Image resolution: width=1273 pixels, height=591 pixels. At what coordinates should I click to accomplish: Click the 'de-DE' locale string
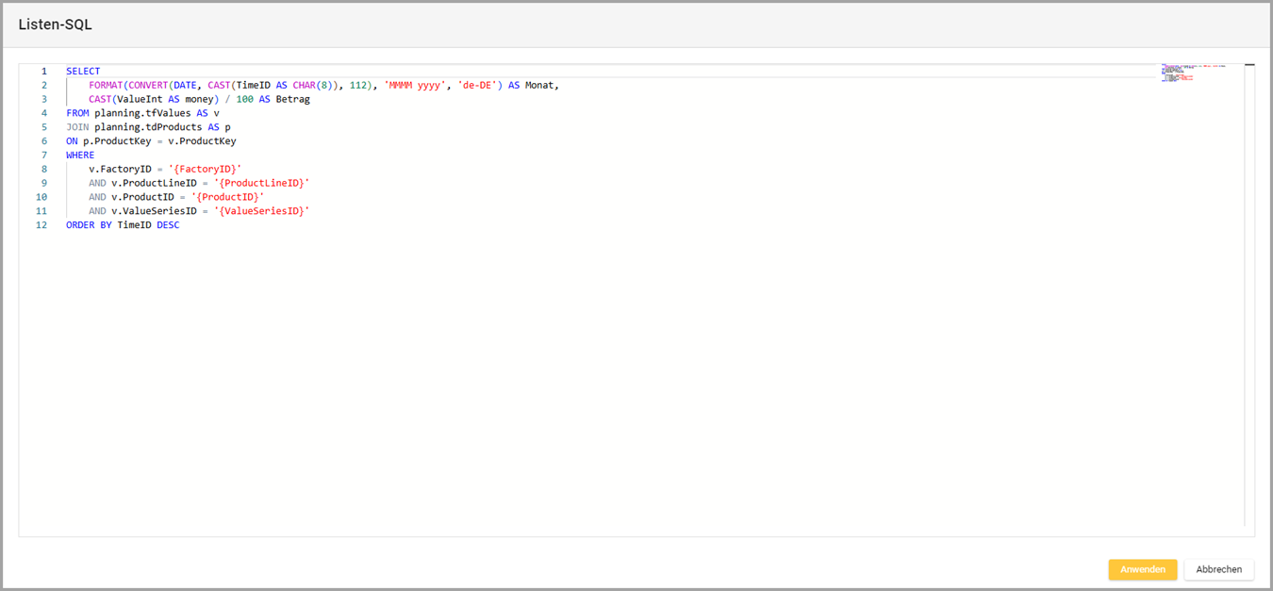(x=480, y=86)
